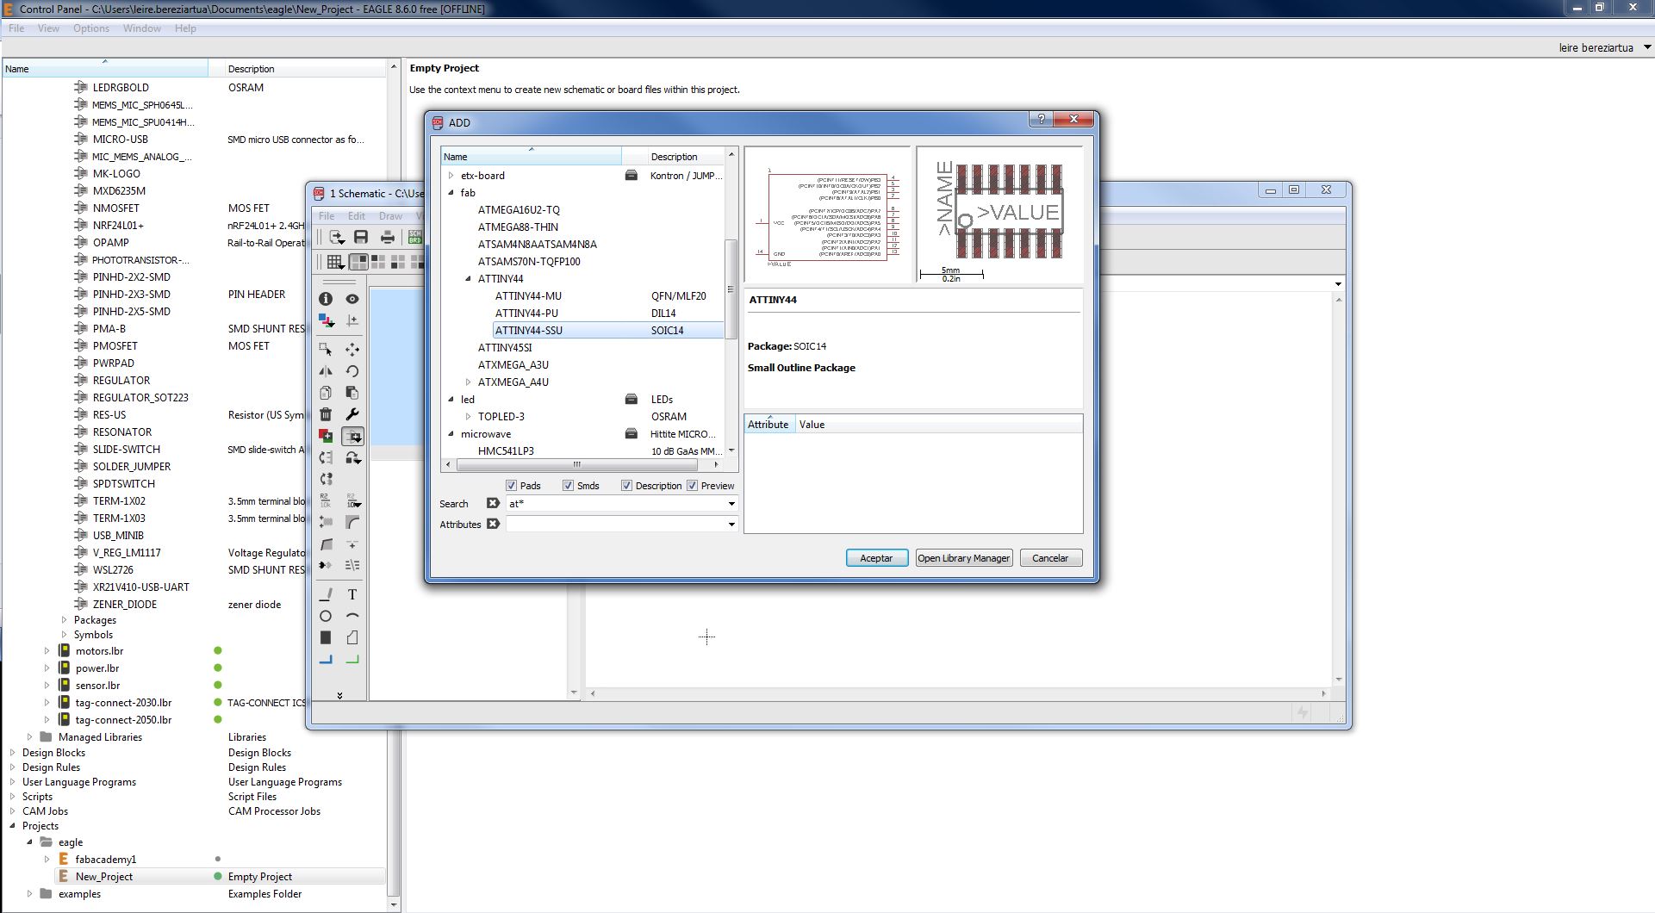Toggle in-use dot for tag-connect-2050.lbr
Image resolution: width=1655 pixels, height=913 pixels.
218,719
